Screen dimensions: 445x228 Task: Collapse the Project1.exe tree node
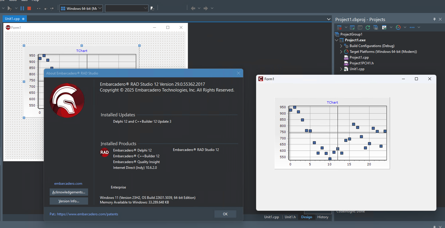(337, 40)
